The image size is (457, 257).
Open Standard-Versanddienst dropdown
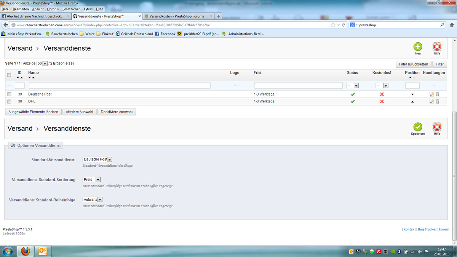(97, 160)
